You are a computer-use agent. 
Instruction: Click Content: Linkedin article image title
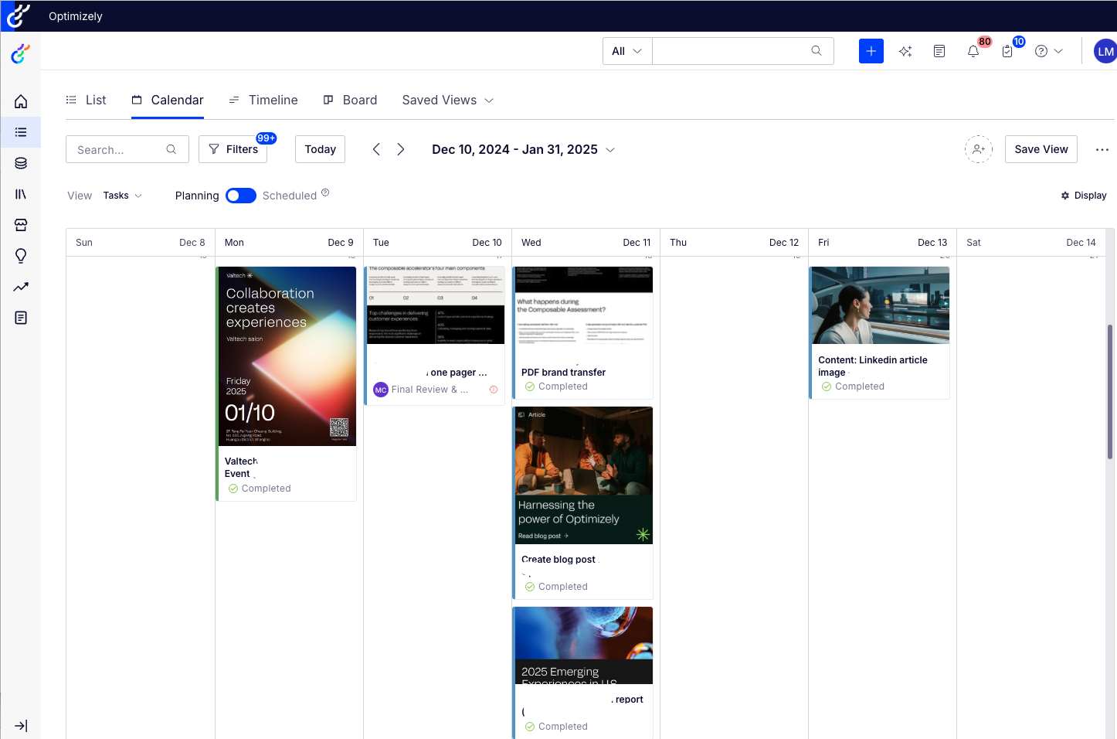pos(873,366)
